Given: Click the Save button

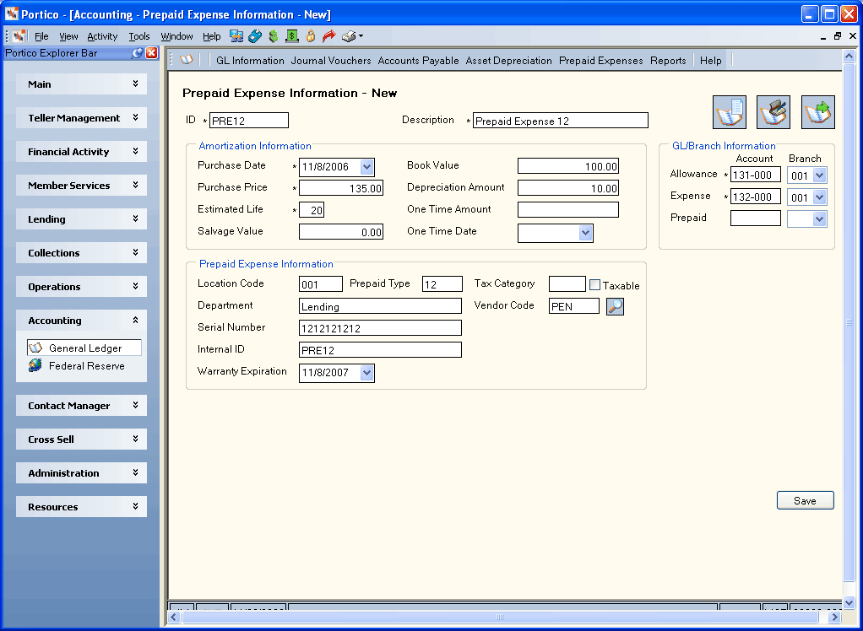Looking at the screenshot, I should pos(806,501).
